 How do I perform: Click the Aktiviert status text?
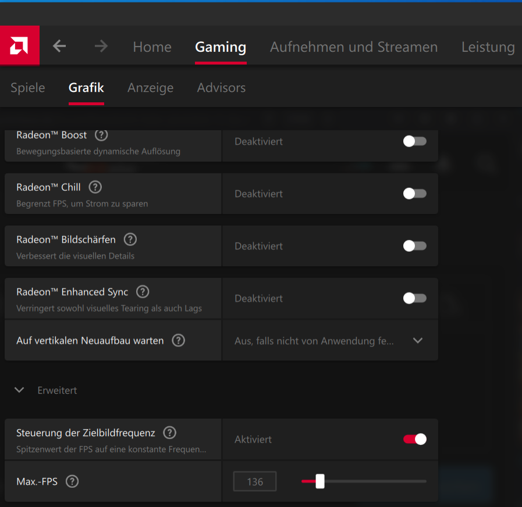253,440
